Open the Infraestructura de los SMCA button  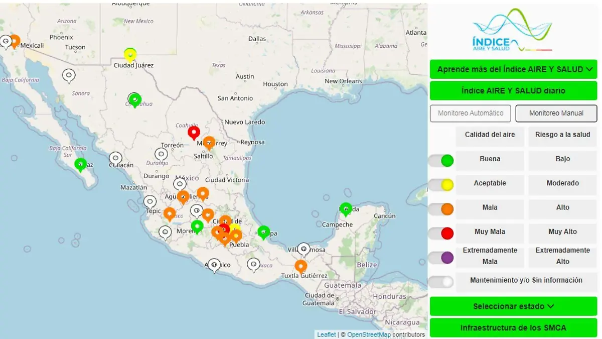(x=513, y=328)
